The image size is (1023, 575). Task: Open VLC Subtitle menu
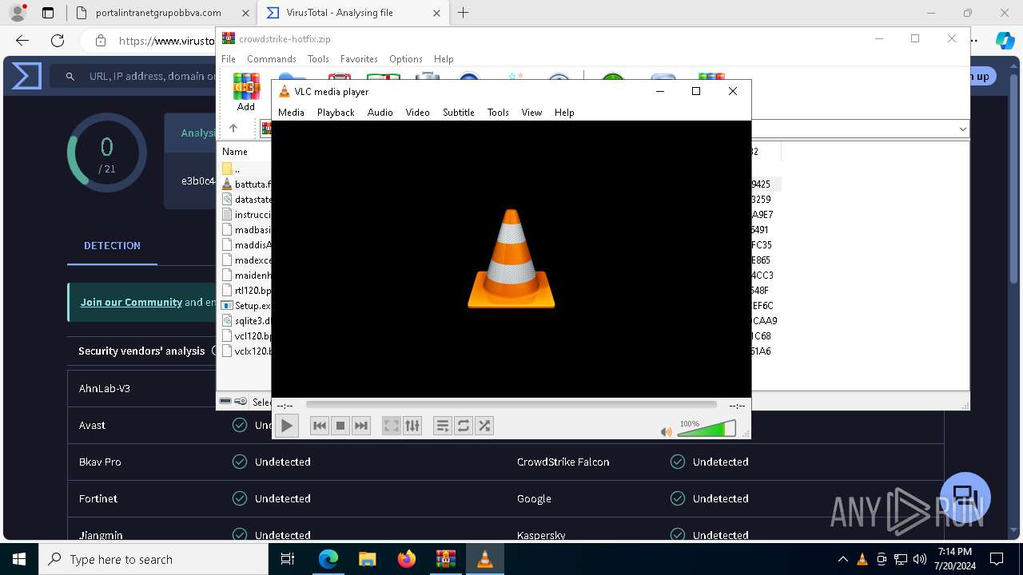click(459, 113)
